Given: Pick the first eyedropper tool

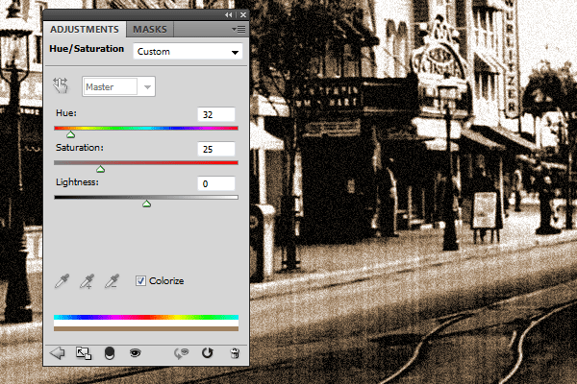Looking at the screenshot, I should pos(62,281).
